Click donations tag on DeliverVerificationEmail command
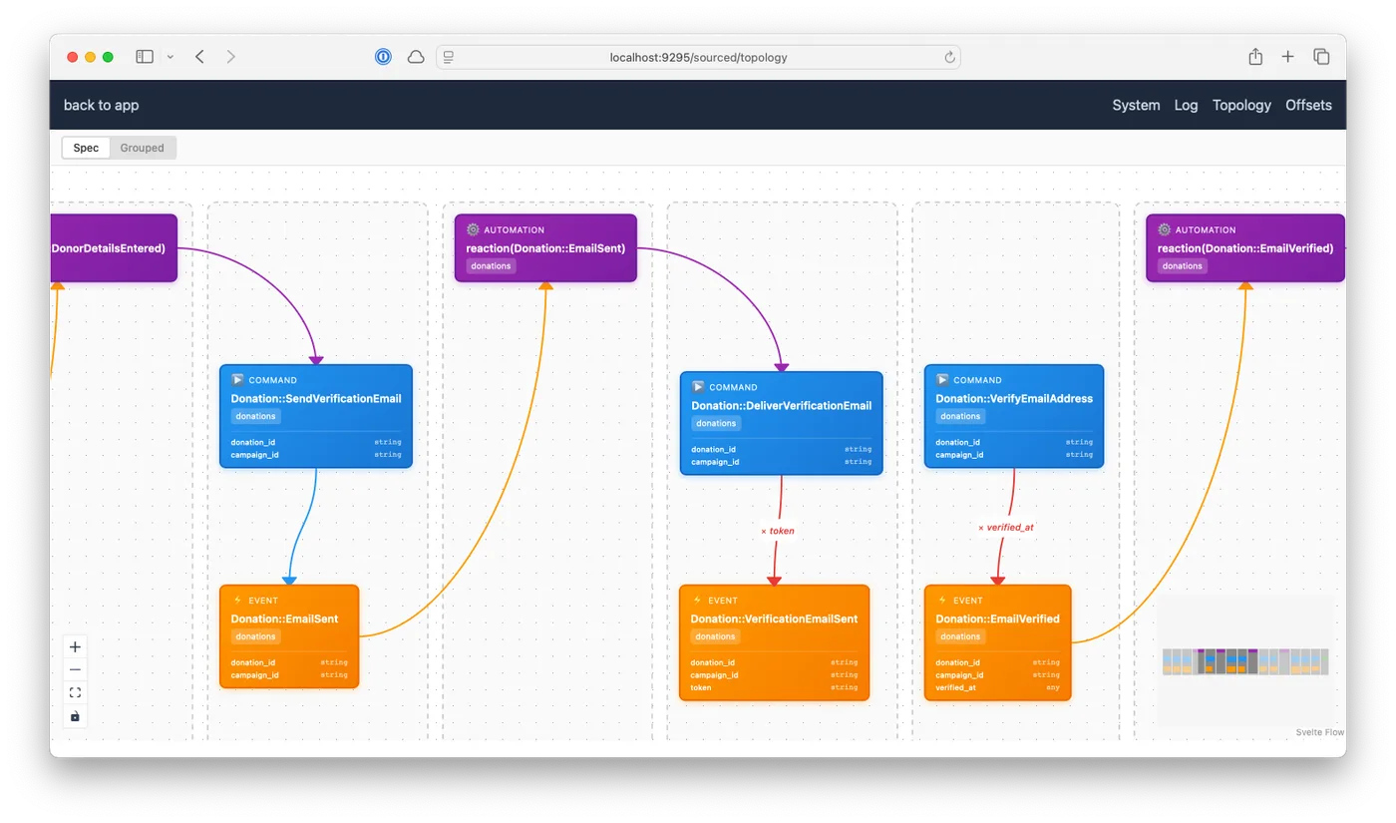This screenshot has height=823, width=1396. point(716,423)
